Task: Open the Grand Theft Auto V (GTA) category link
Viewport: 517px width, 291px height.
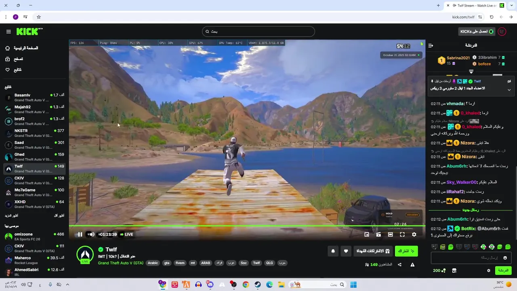Action: pyautogui.click(x=120, y=263)
